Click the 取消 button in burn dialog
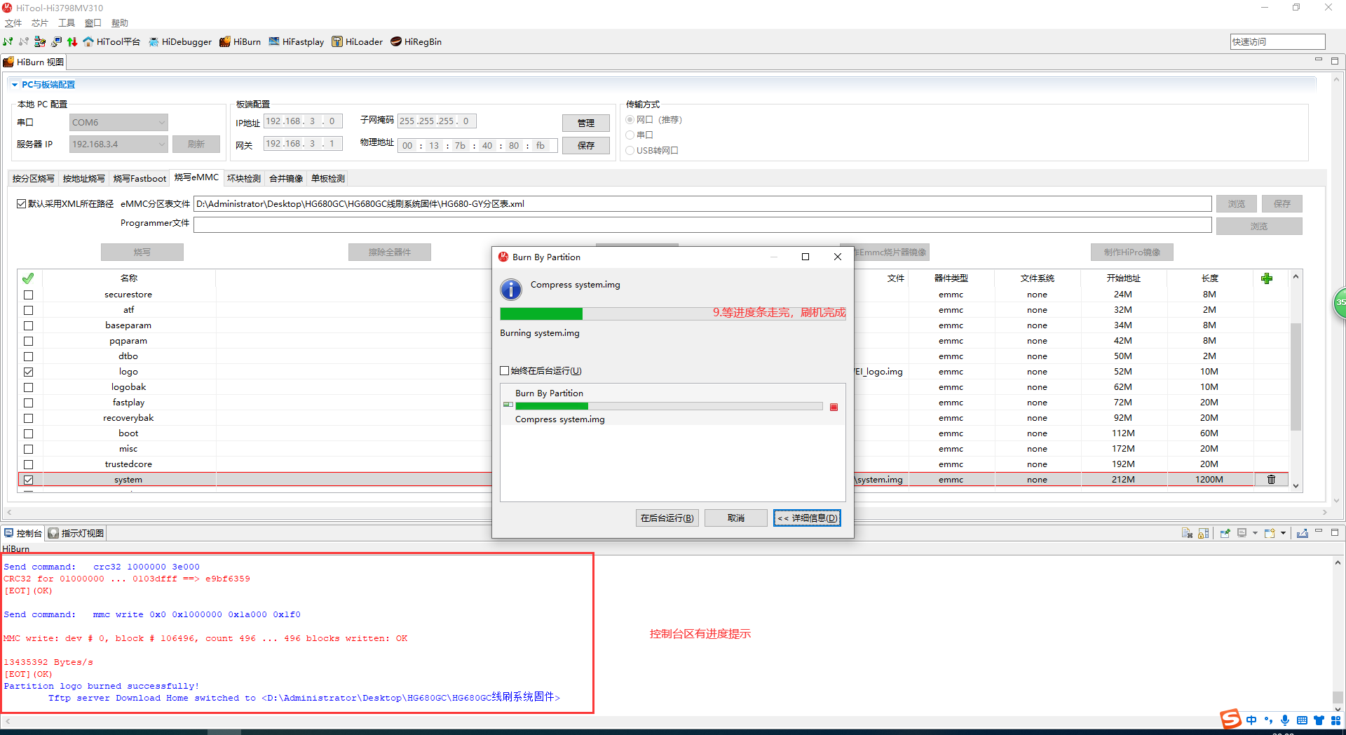This screenshot has width=1346, height=735. click(x=736, y=518)
